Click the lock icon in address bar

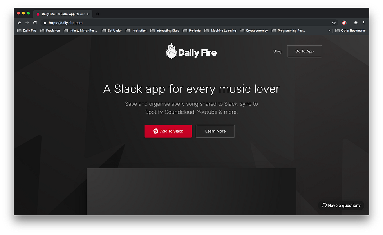45,23
